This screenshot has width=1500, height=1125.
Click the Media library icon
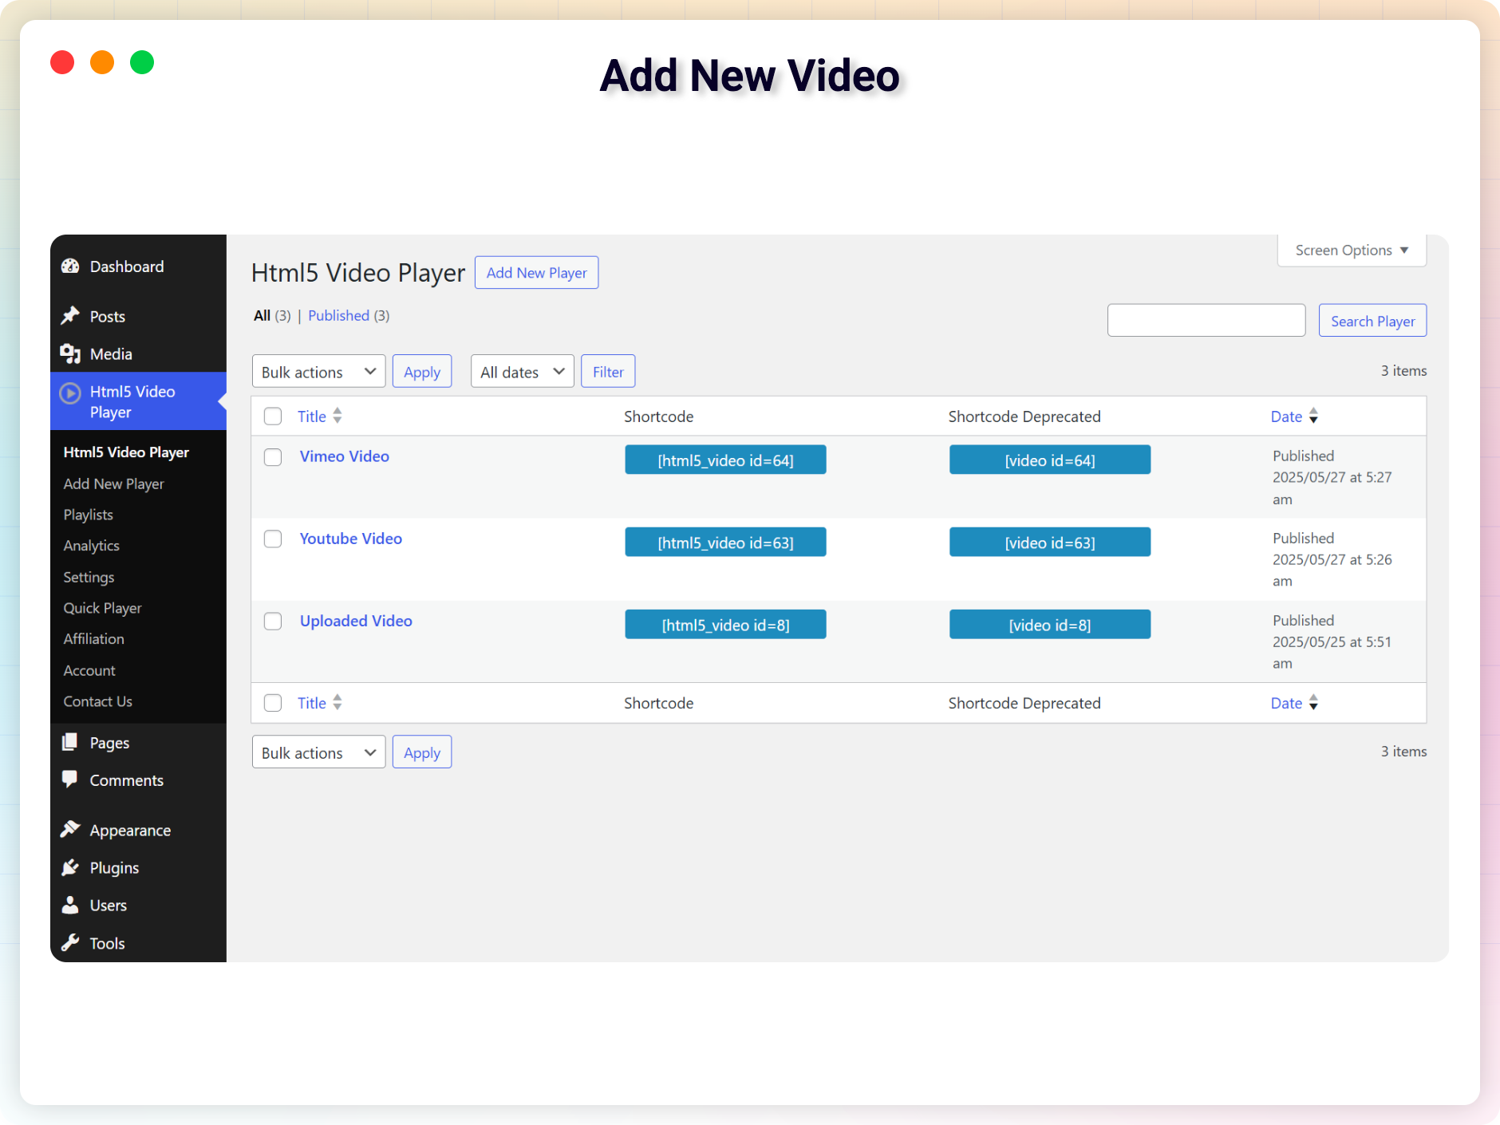click(70, 353)
